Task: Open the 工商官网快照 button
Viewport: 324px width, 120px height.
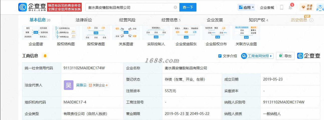Action: pyautogui.click(x=257, y=56)
